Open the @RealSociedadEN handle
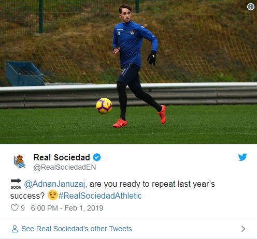This screenshot has height=239, width=257. coord(65,167)
